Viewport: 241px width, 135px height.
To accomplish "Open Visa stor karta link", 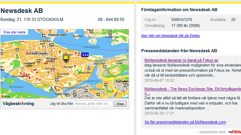I will click(14, 32).
